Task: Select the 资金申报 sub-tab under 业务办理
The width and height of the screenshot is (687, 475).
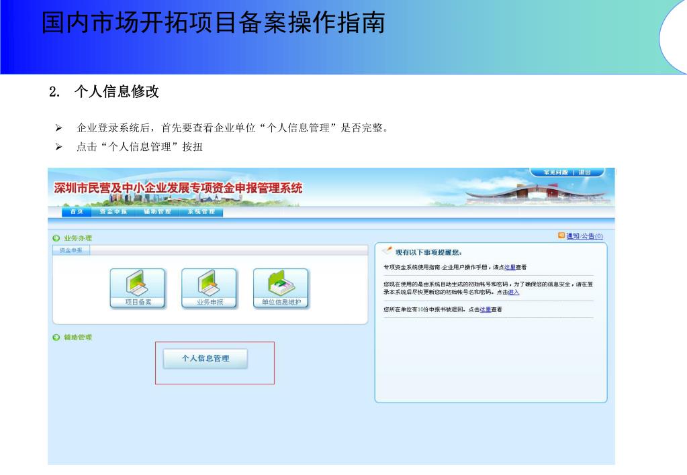Action: (x=71, y=250)
